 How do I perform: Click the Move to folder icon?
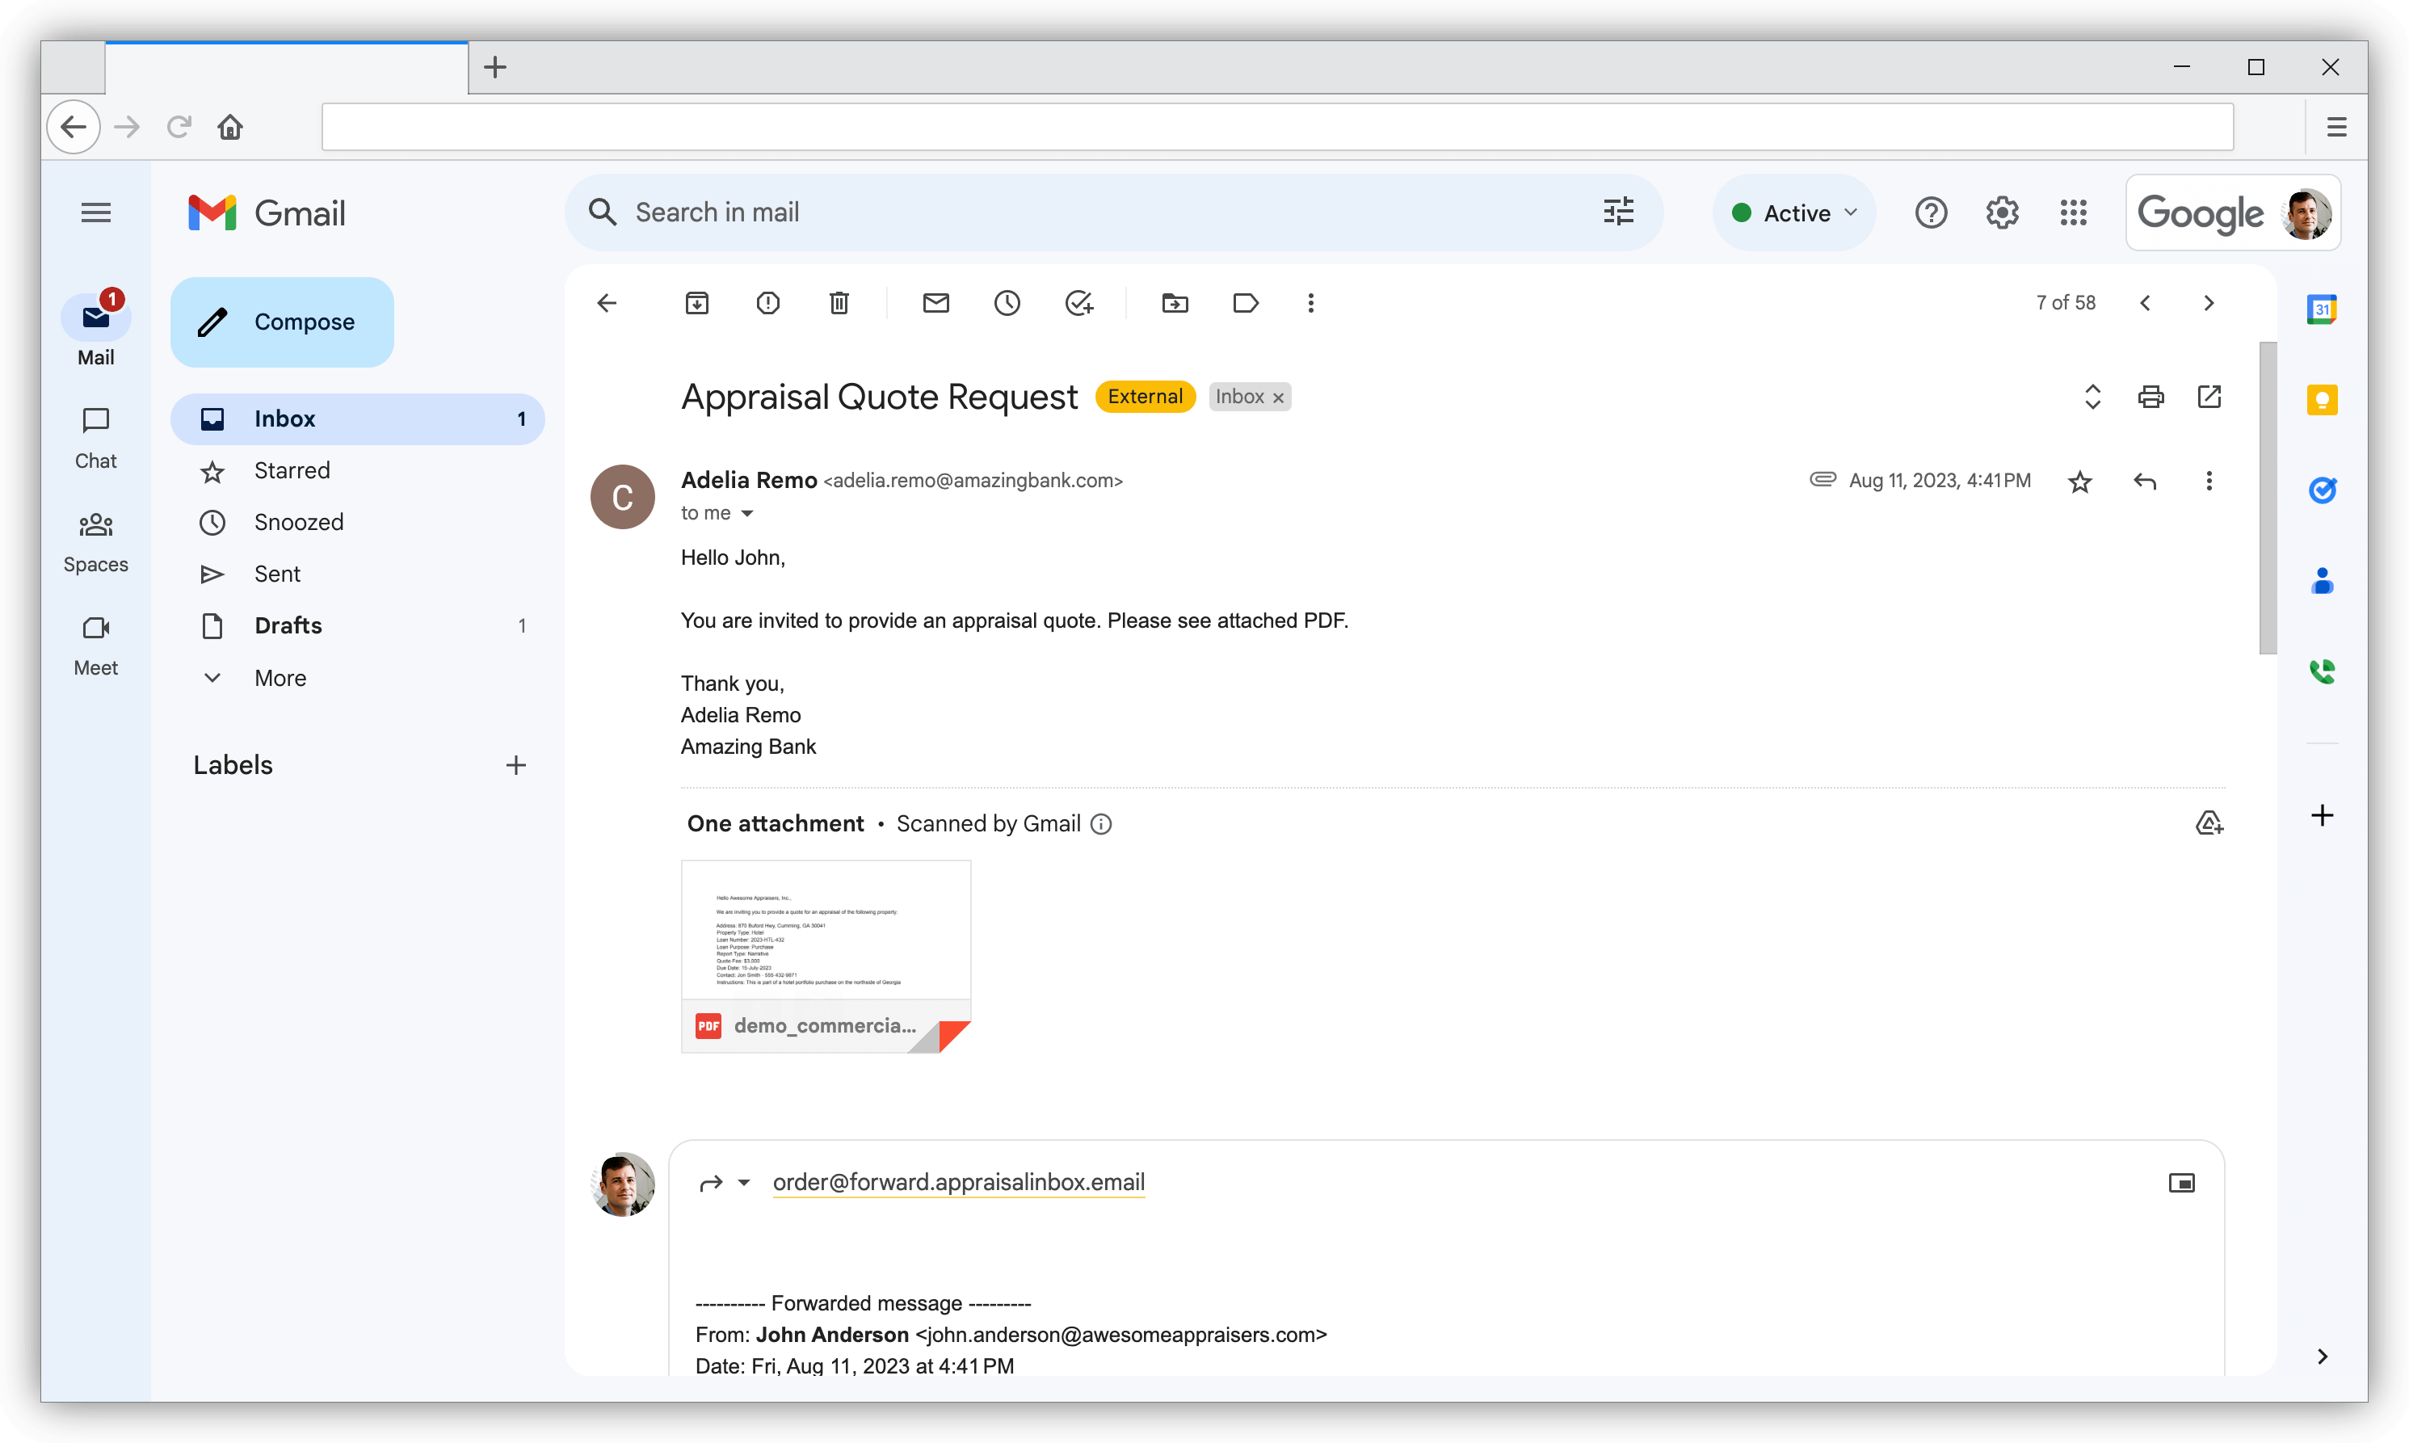click(1175, 303)
